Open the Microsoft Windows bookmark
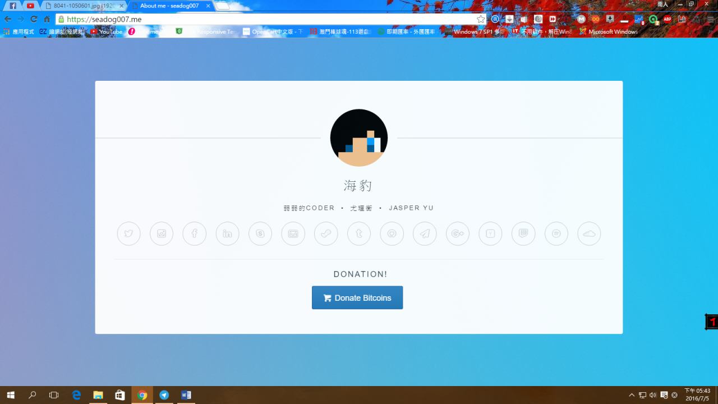 [x=609, y=32]
